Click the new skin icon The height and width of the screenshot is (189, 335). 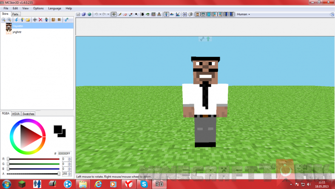click(22, 20)
